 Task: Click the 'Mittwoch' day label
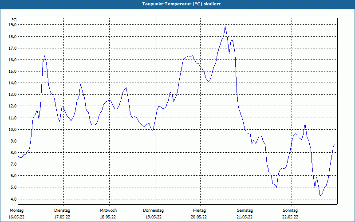pyautogui.click(x=108, y=210)
